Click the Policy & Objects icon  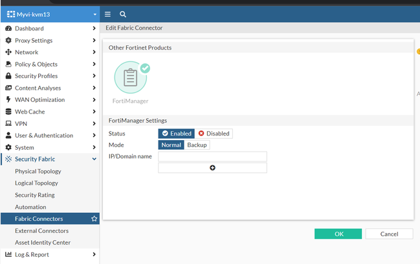(x=8, y=64)
